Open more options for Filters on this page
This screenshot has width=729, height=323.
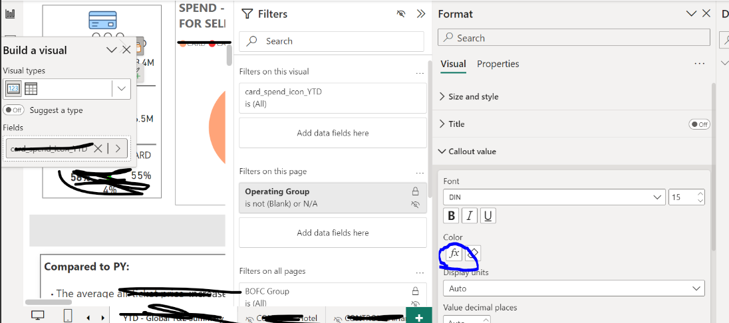(x=420, y=172)
